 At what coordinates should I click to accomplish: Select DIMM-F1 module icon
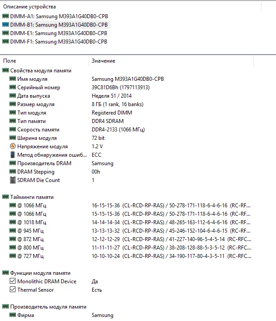tap(5, 41)
